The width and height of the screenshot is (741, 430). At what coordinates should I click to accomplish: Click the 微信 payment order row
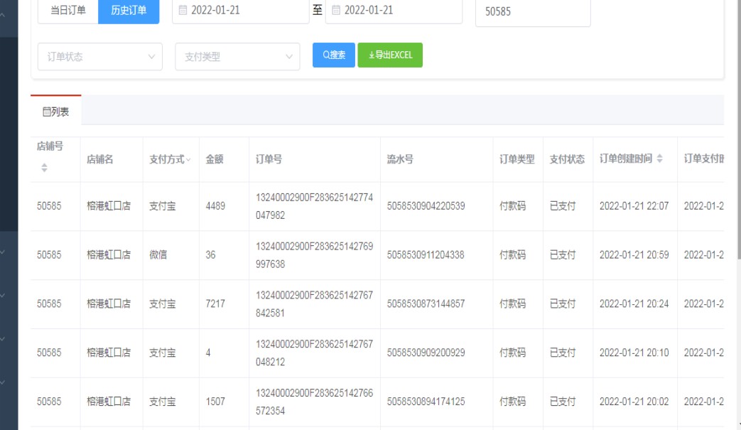pos(158,255)
